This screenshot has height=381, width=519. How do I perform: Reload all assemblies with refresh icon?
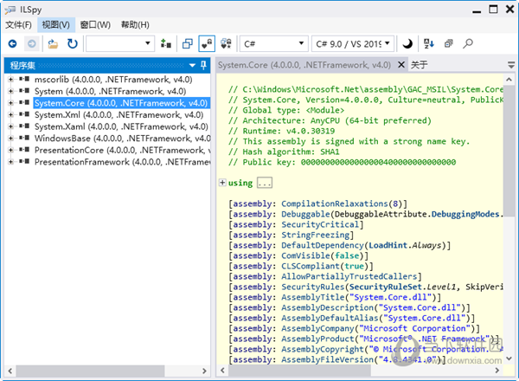click(x=72, y=44)
